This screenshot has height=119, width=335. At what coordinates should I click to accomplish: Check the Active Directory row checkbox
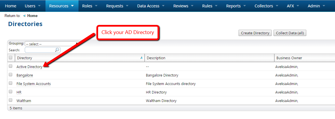pyautogui.click(x=11, y=66)
